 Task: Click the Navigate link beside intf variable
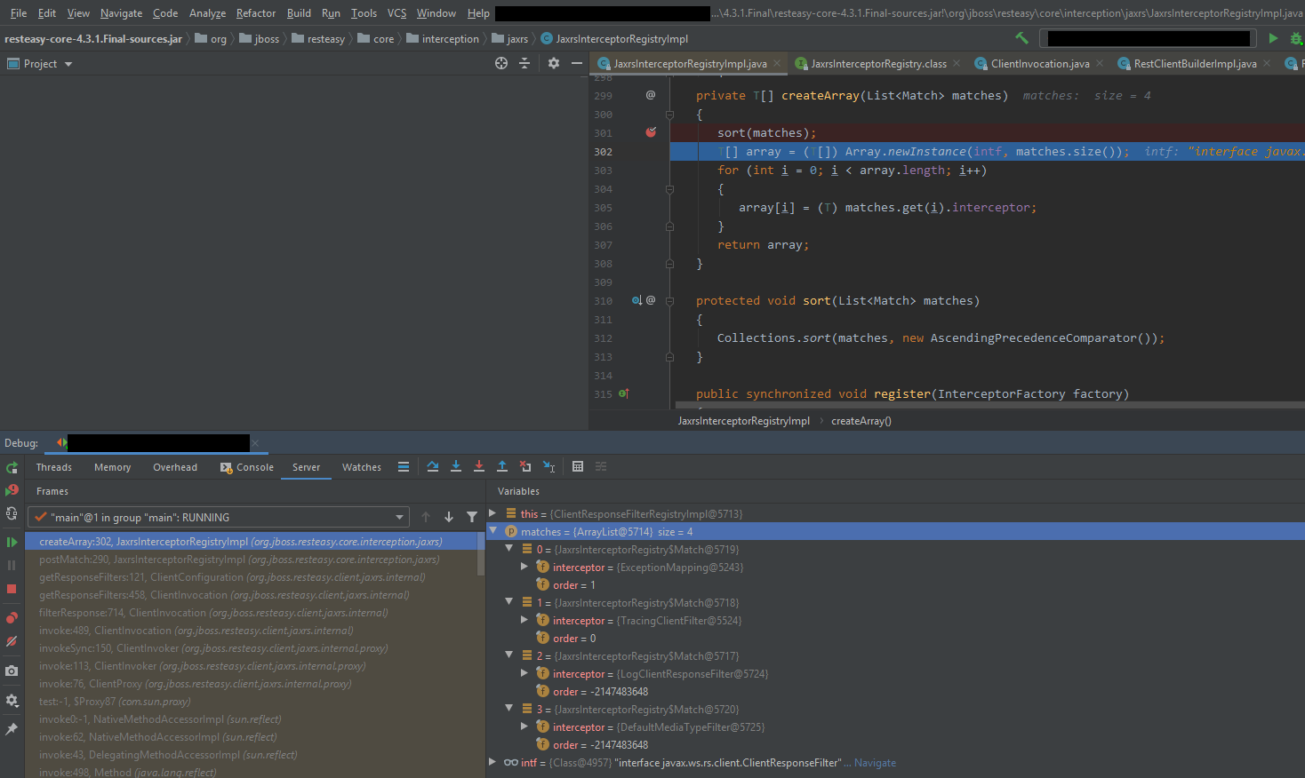[x=875, y=763]
